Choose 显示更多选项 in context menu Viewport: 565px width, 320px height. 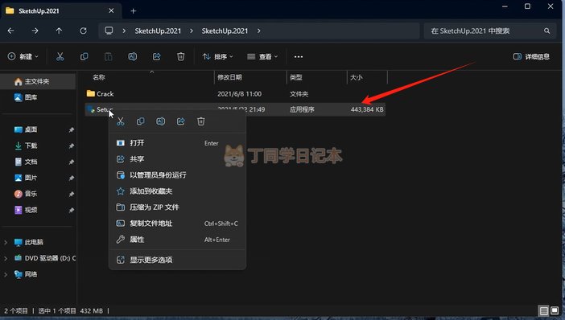pos(177,260)
